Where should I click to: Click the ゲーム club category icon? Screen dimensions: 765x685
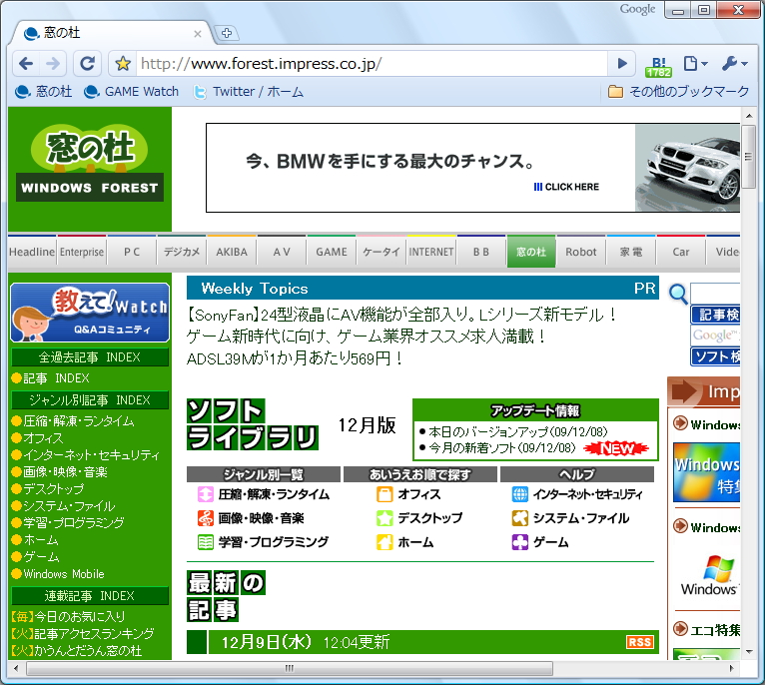(x=520, y=542)
